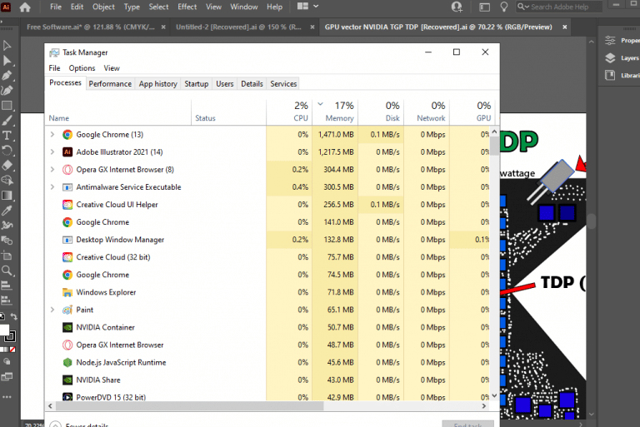Screen dimensions: 640x427
Task: Pick the Pen tool in Illustrator toolbar
Action: pyautogui.click(x=7, y=76)
